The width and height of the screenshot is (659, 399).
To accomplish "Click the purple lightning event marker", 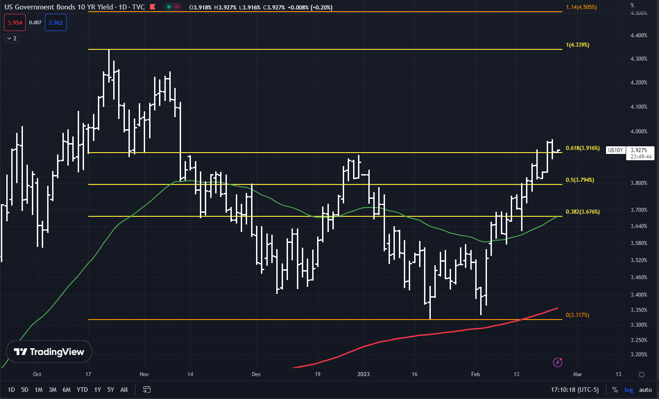I will 557,362.
